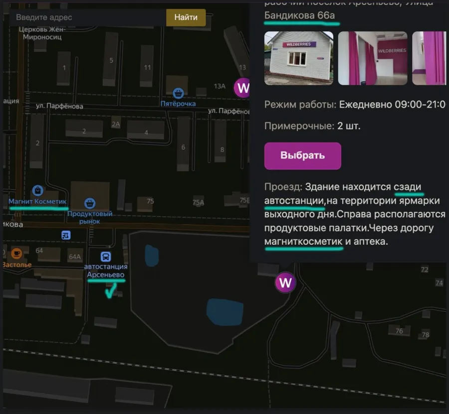This screenshot has width=449, height=414.
Task: Click the Магнит Косметик map label
Action: coord(37,201)
